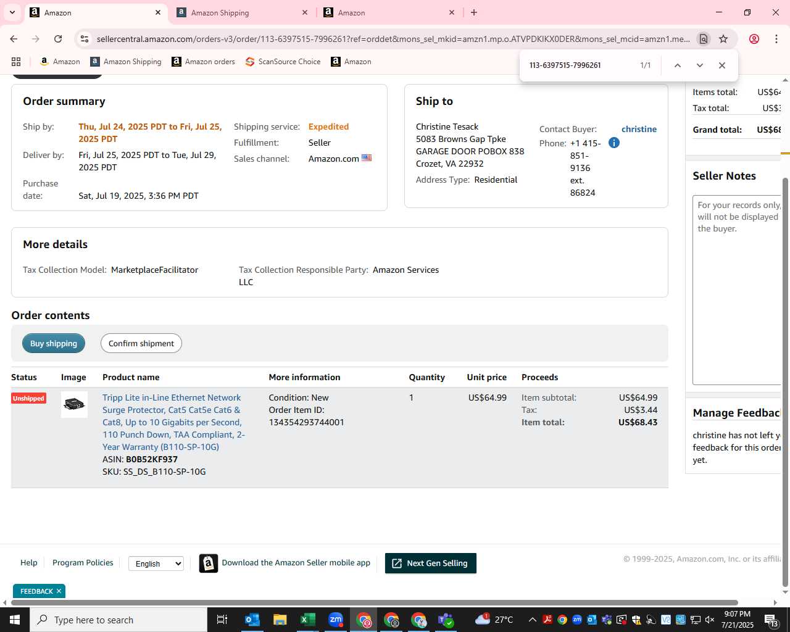
Task: Open the site information icon in address bar
Action: [85, 39]
